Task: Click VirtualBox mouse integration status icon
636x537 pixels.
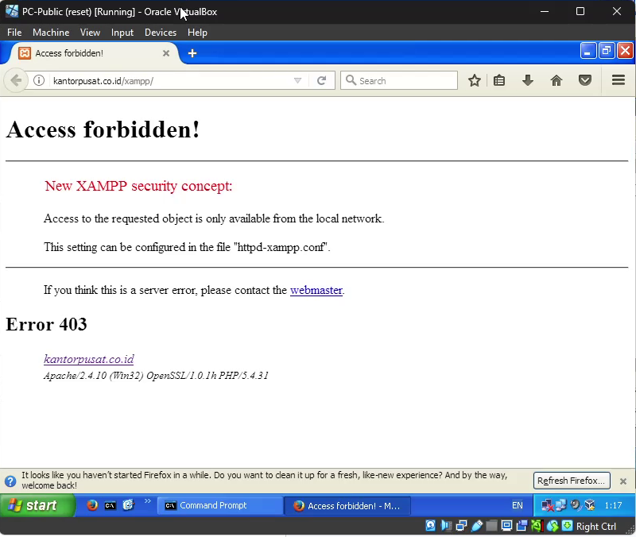Action: coord(552,526)
